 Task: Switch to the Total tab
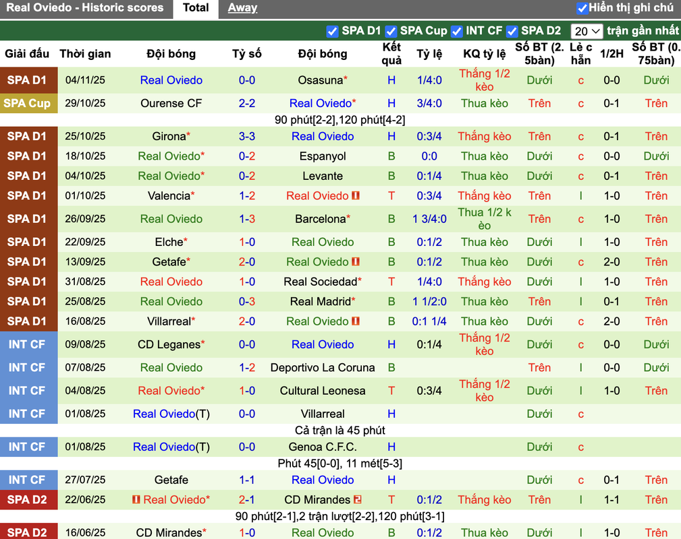pyautogui.click(x=196, y=8)
